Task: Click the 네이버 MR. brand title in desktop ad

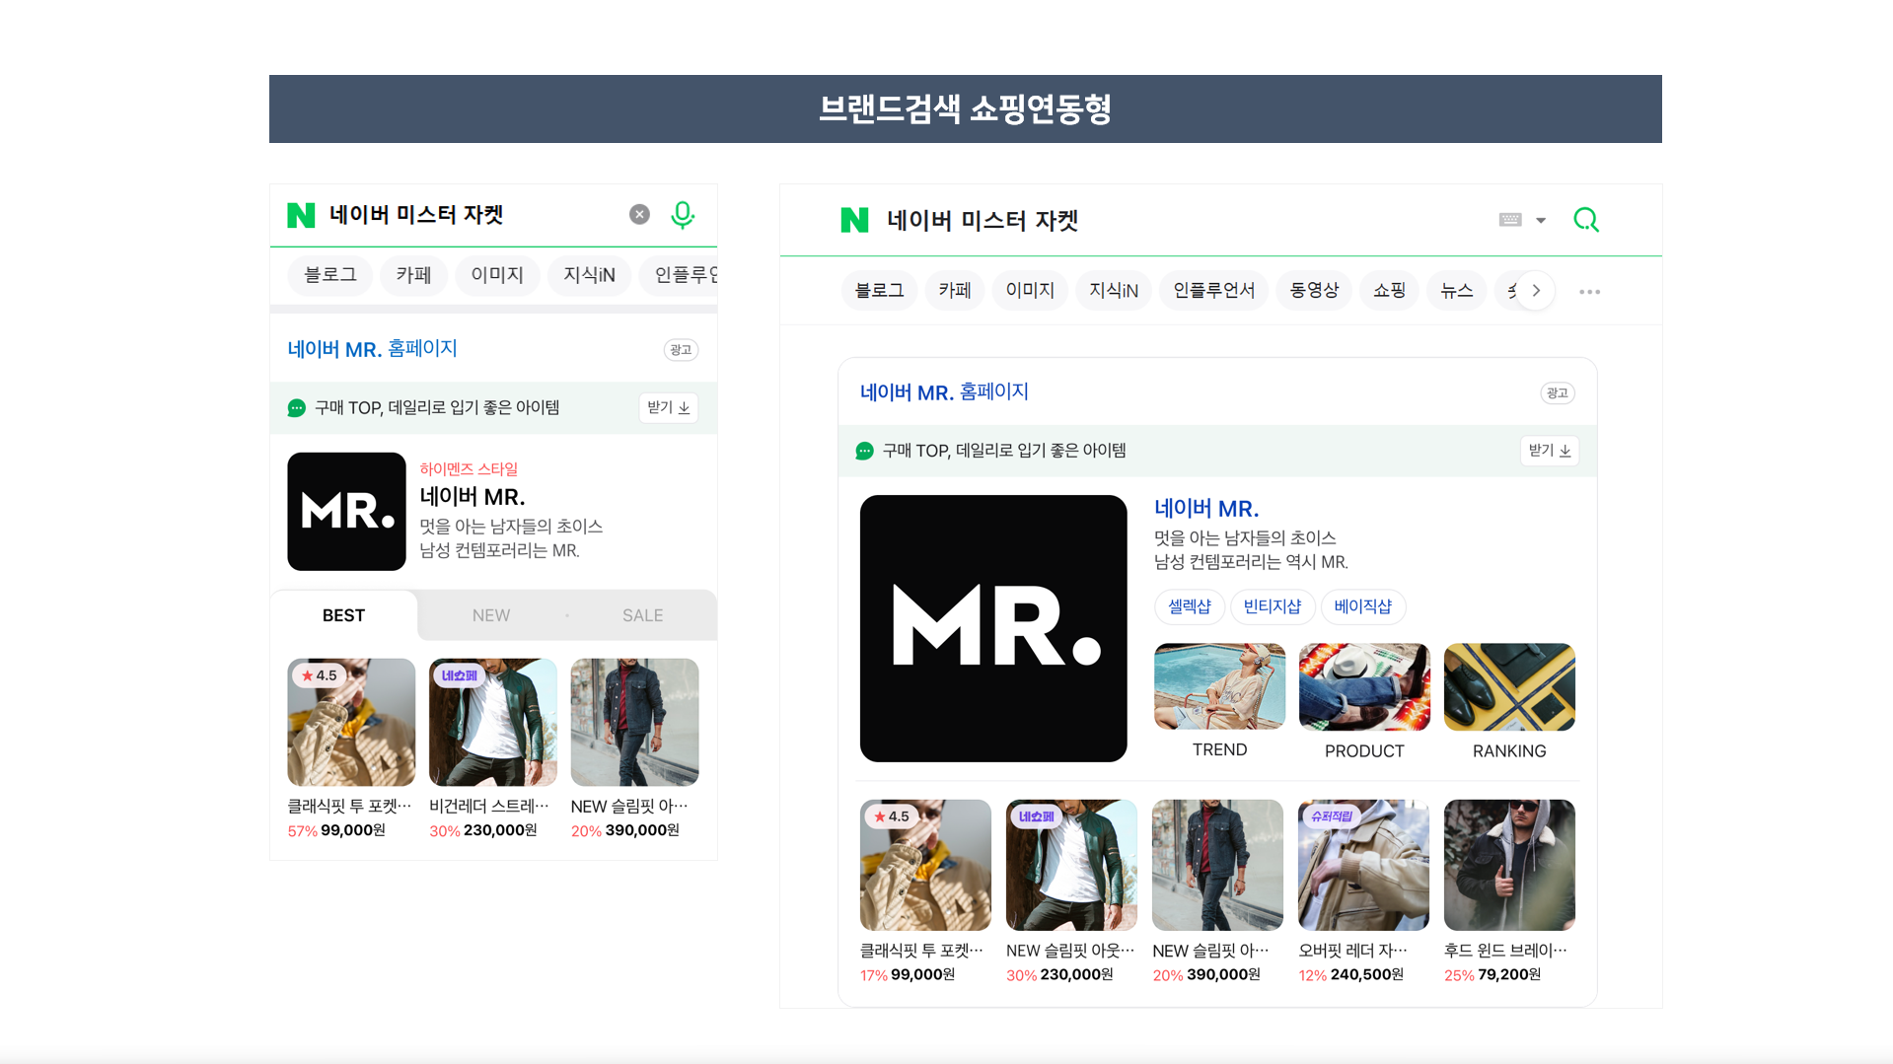Action: (1206, 509)
